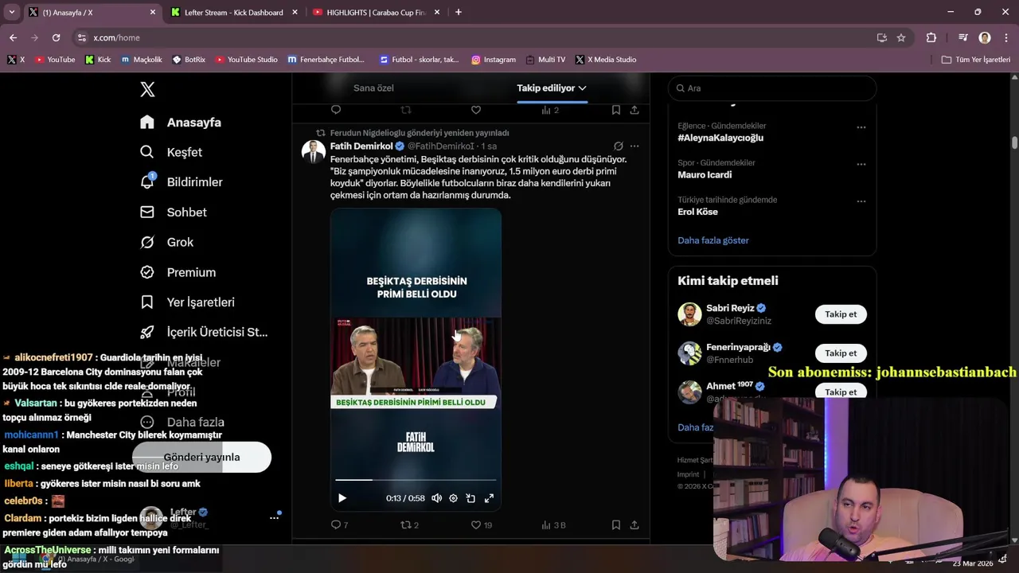Open Sabri Reyiz profile avatar
This screenshot has width=1019, height=573.
coord(689,314)
